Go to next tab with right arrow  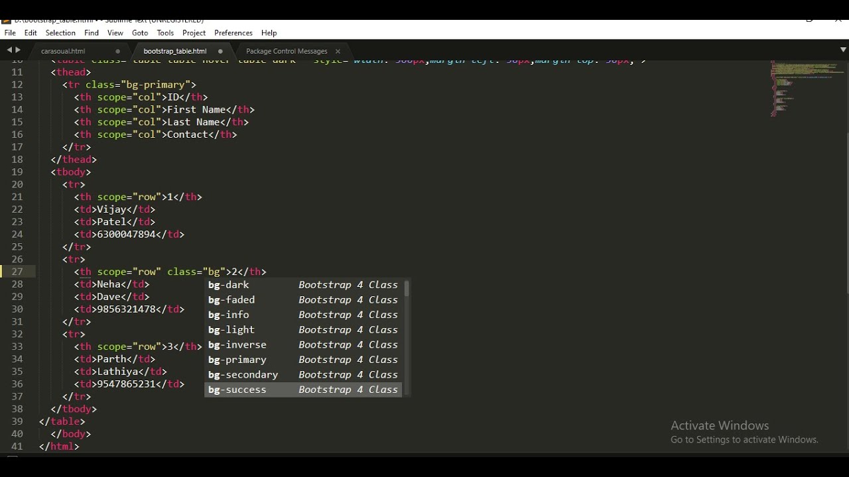[18, 50]
